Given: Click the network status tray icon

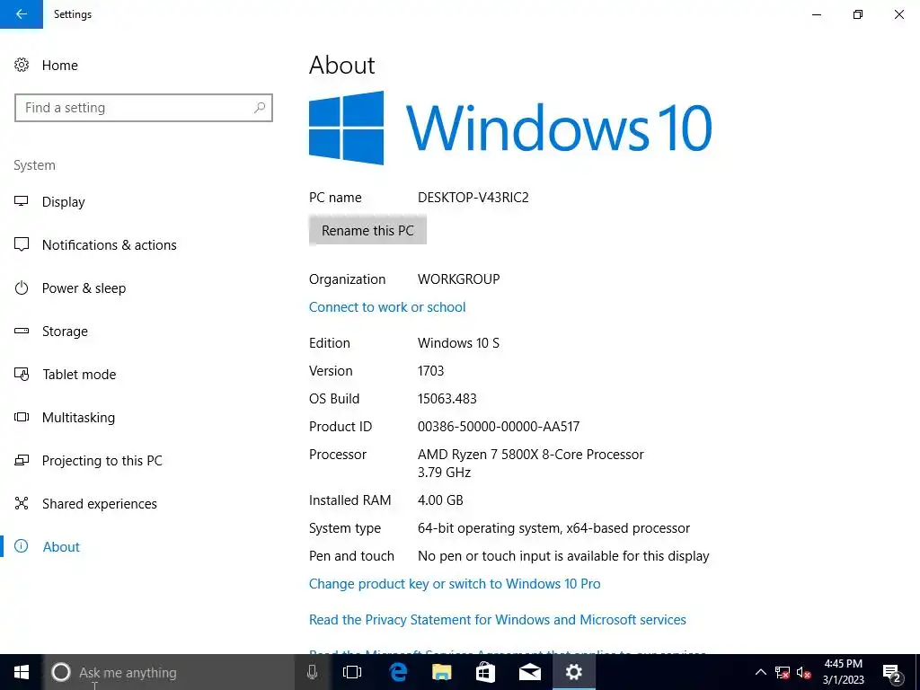Looking at the screenshot, I should coord(783,672).
